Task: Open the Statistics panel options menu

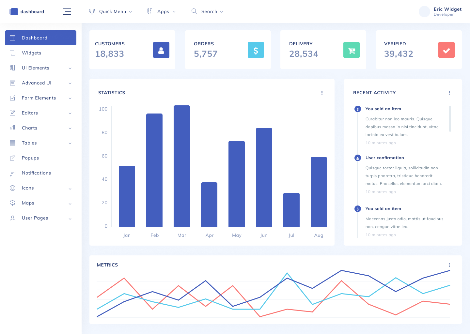Action: (322, 93)
